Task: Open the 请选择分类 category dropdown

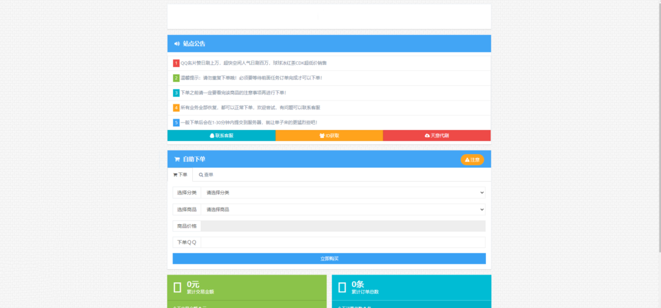Action: click(343, 193)
